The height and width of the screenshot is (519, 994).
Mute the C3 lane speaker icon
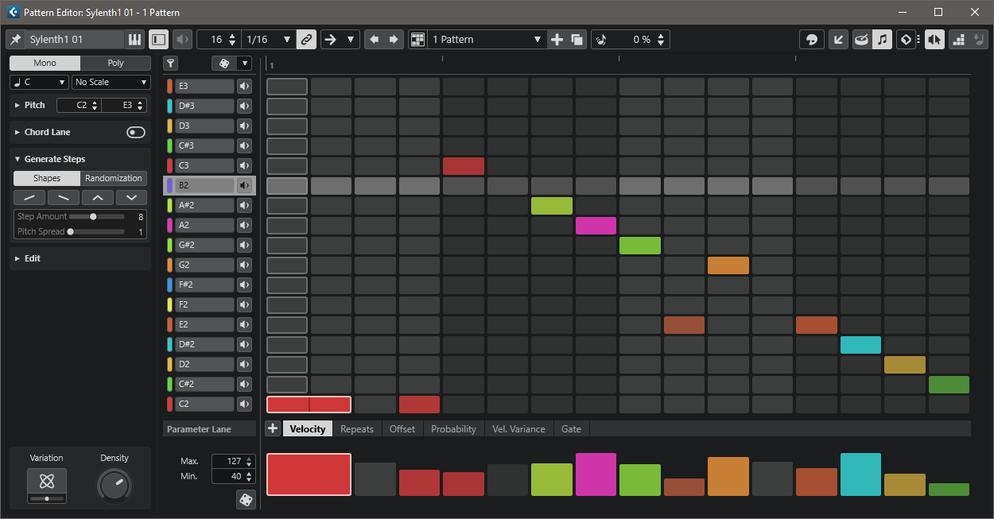click(x=244, y=166)
